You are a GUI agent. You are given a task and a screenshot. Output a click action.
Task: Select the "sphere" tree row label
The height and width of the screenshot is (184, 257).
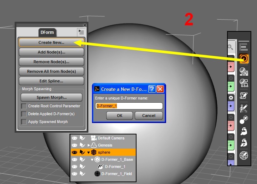[x=104, y=152]
